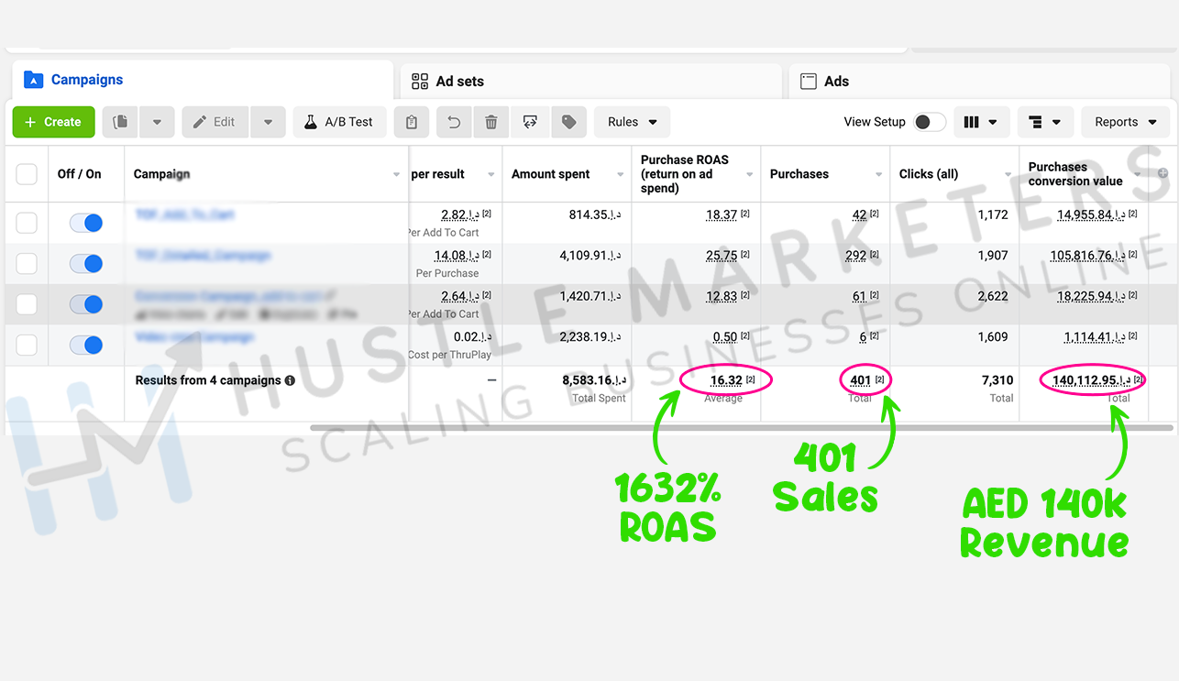Start an A/B Test

[338, 122]
